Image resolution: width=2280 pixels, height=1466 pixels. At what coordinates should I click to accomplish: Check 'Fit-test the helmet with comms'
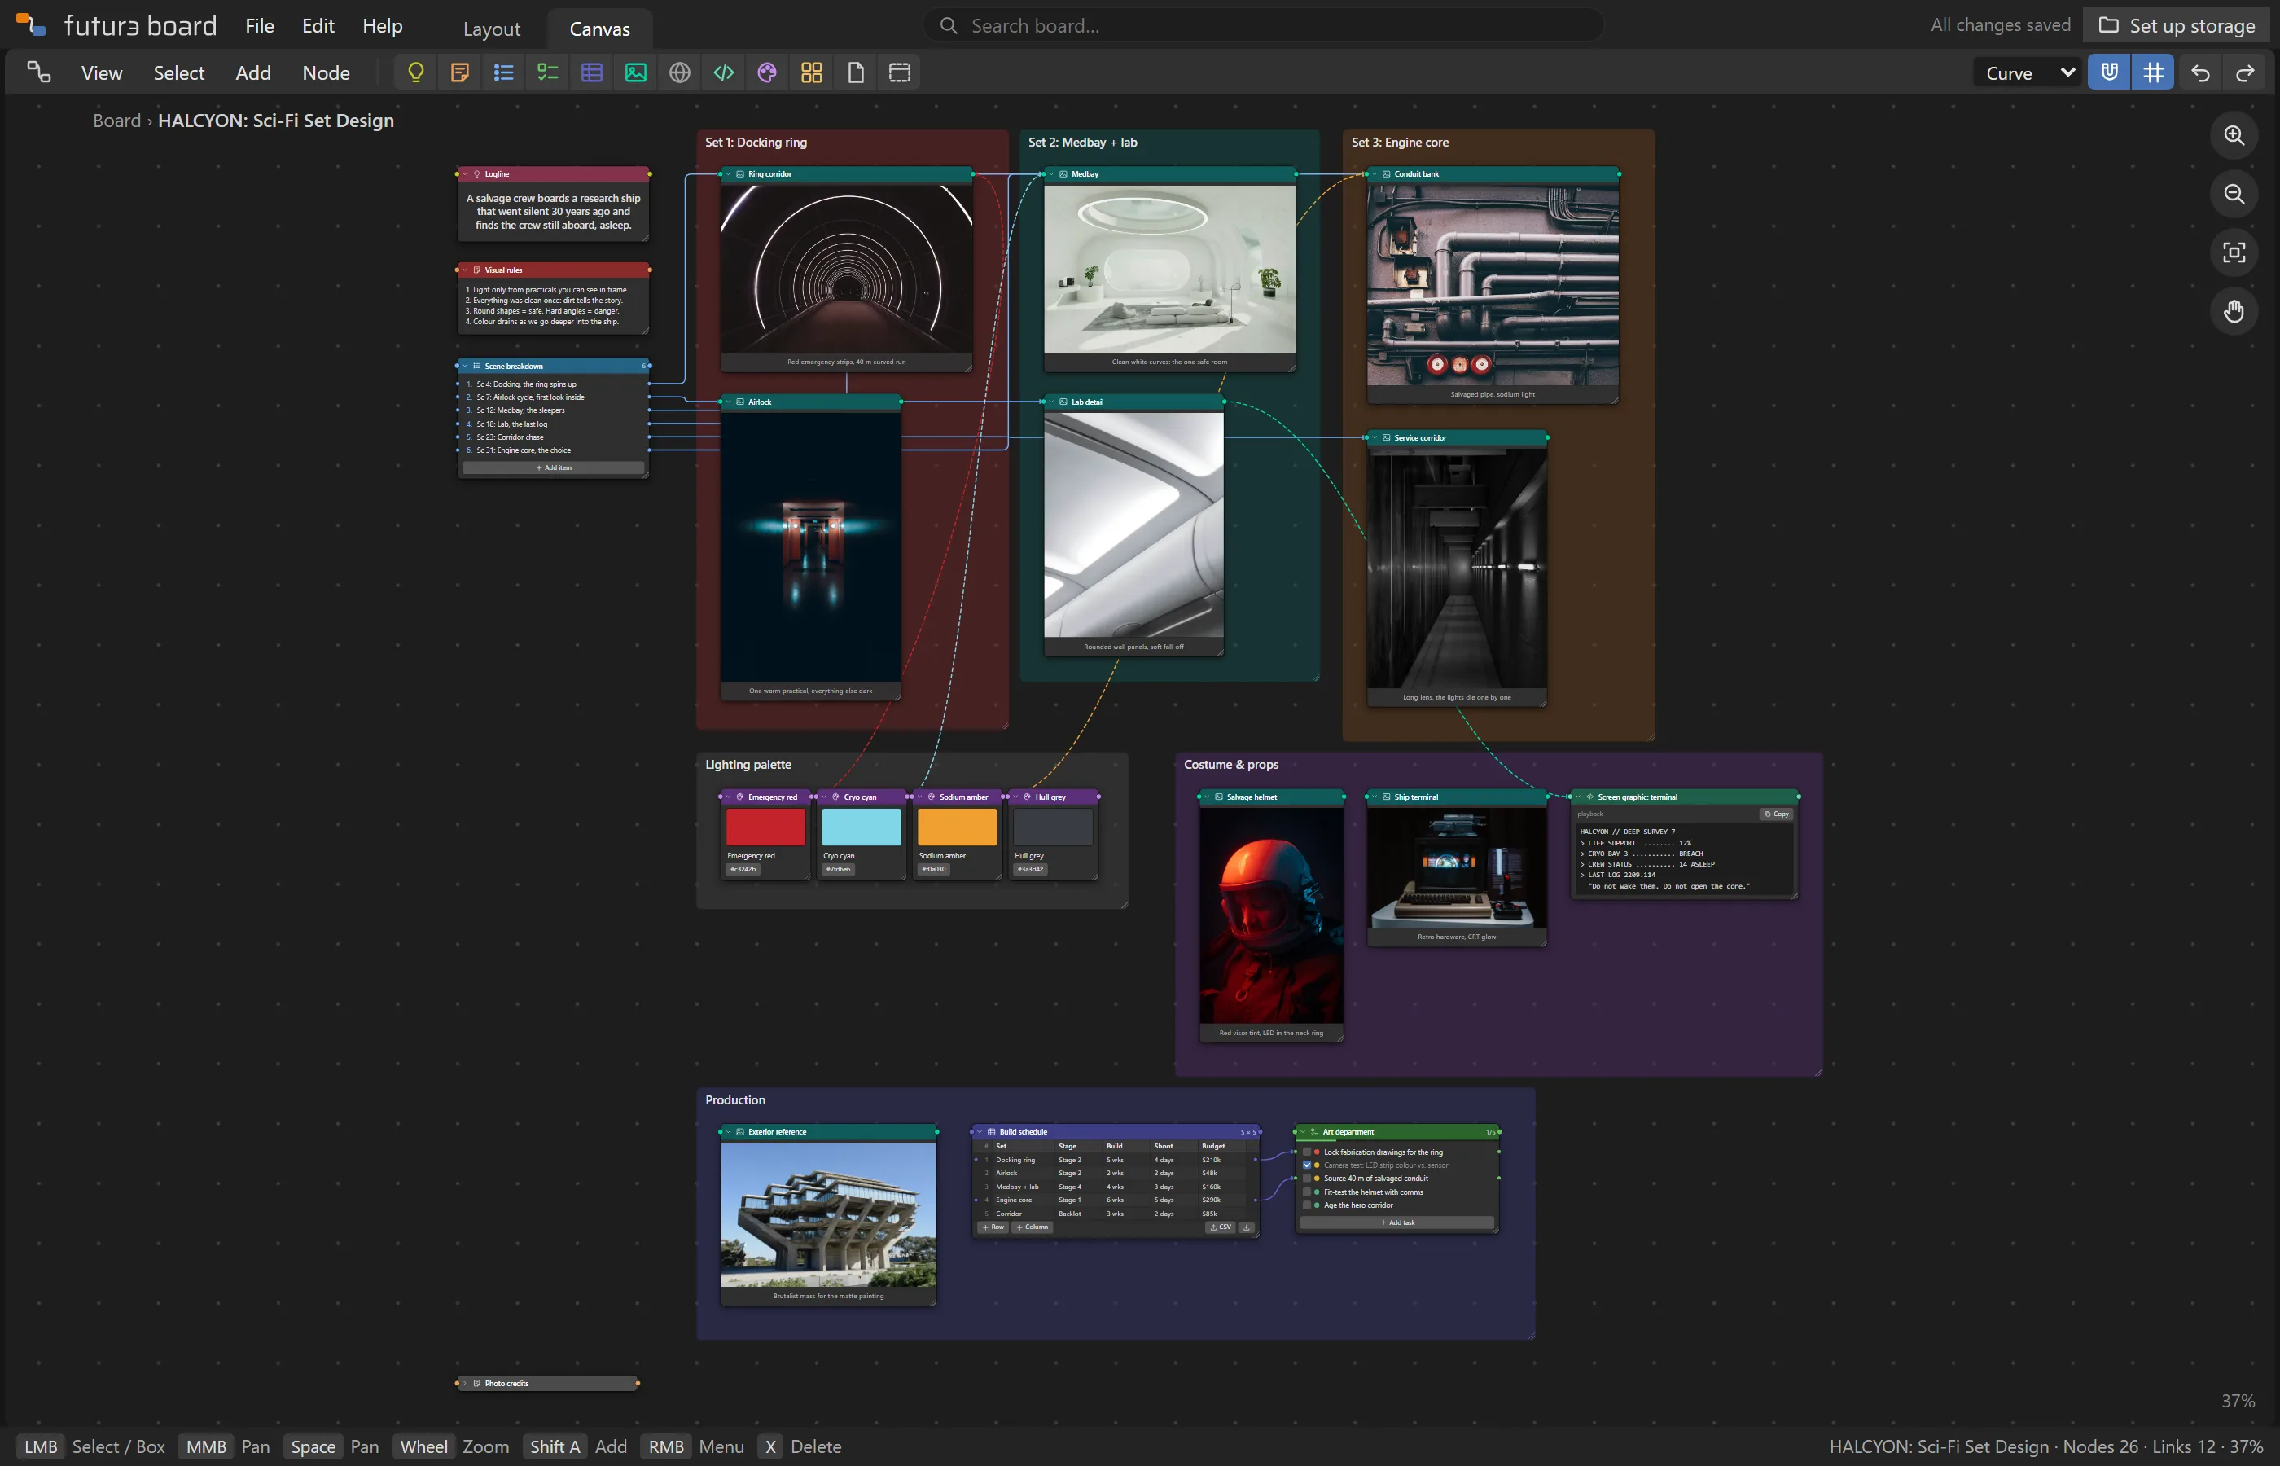1307,1192
